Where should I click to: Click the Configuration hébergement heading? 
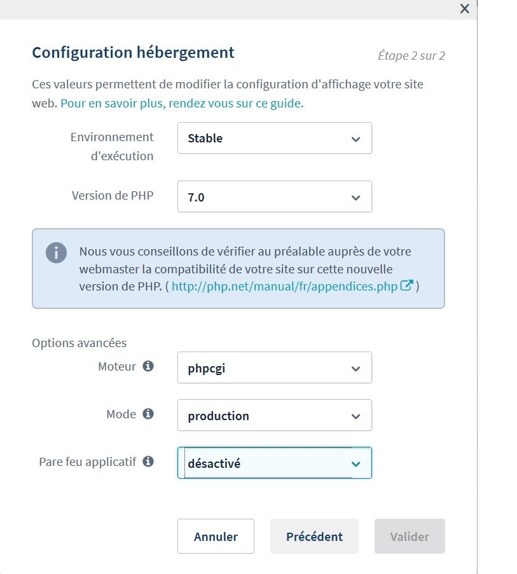[x=133, y=53]
